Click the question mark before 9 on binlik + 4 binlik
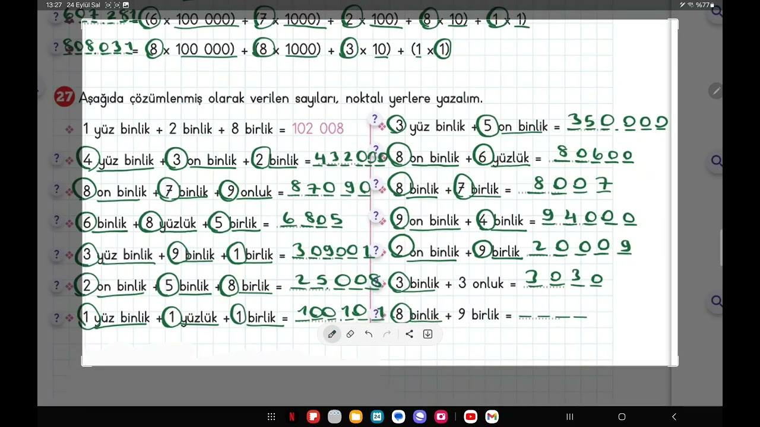This screenshot has height=427, width=760. pos(375,216)
